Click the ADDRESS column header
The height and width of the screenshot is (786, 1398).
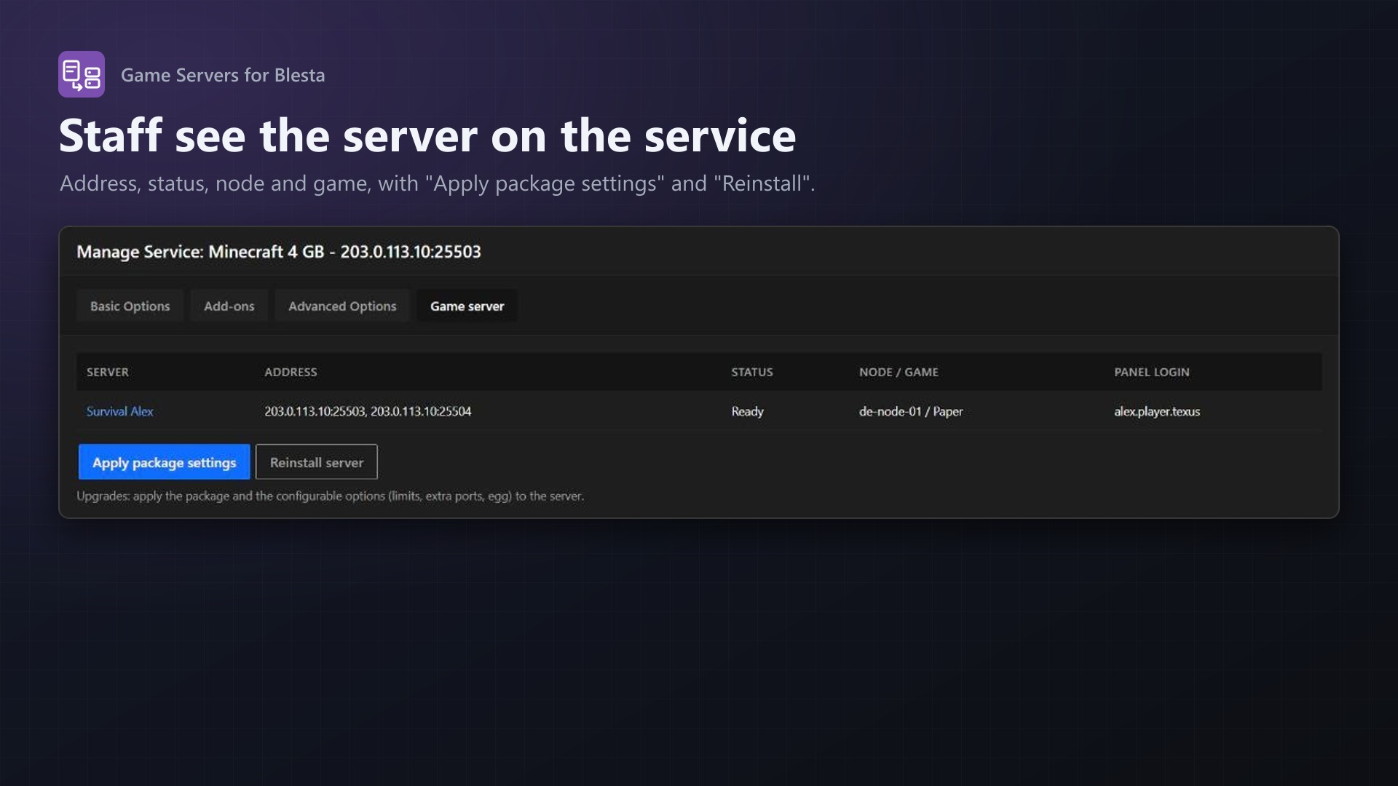pyautogui.click(x=291, y=372)
